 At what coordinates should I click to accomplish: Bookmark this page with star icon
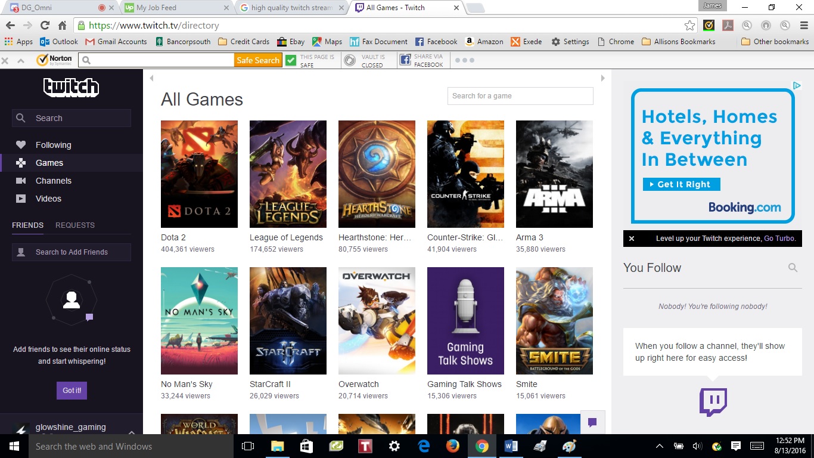[689, 25]
